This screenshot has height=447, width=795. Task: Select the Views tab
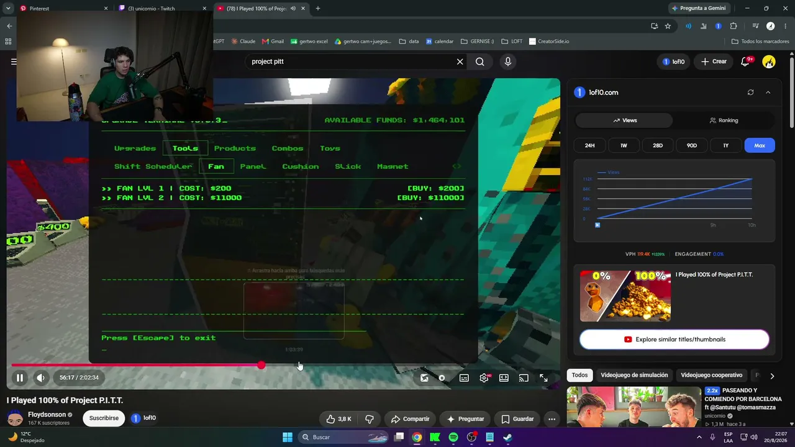coord(624,120)
